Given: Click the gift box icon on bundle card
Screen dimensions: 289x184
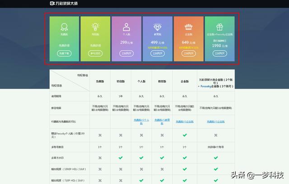Looking at the screenshot, I should 219,27.
